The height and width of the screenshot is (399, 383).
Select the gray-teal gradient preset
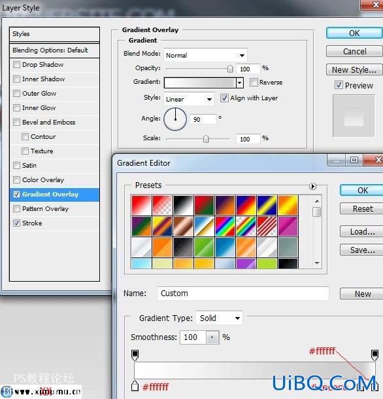point(288,247)
